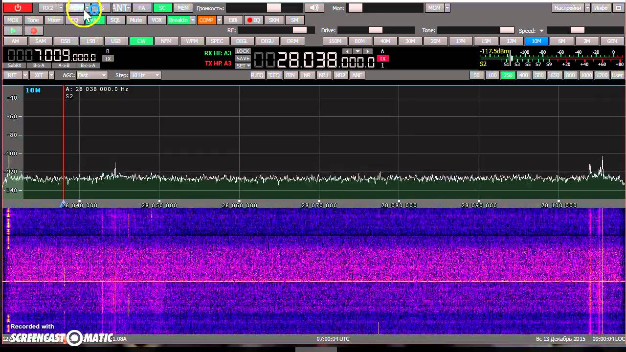Start playback with the green play icon

tap(13, 31)
